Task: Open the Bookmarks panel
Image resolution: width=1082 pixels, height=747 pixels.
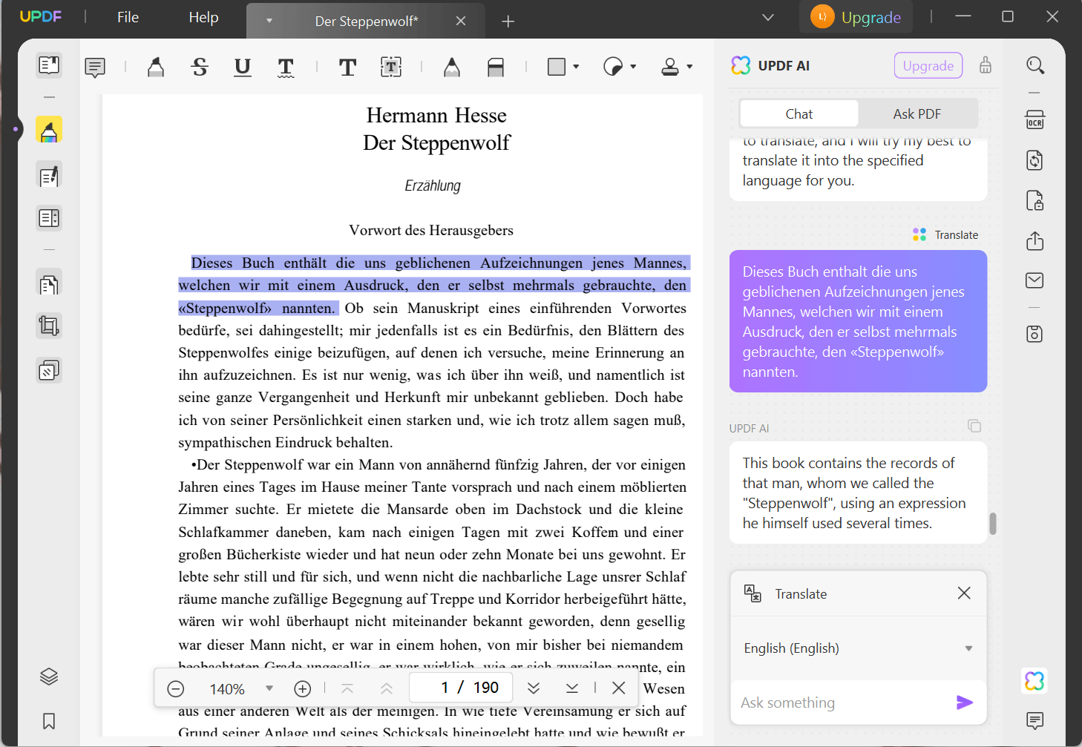Action: pyautogui.click(x=49, y=721)
